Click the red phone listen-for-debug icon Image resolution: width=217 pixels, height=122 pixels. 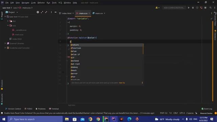coord(201,8)
